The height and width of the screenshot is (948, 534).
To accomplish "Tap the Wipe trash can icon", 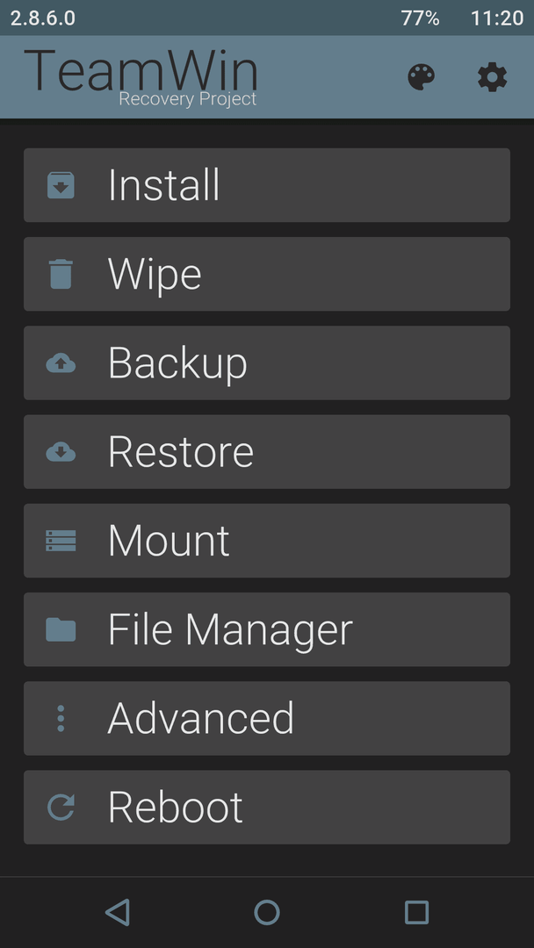I will [x=61, y=274].
